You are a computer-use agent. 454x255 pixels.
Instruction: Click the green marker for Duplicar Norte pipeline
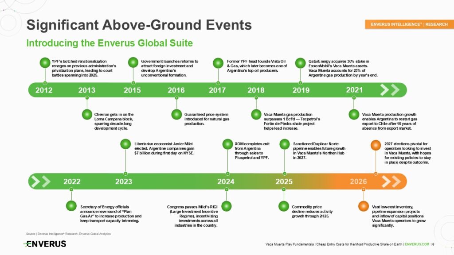click(x=285, y=144)
